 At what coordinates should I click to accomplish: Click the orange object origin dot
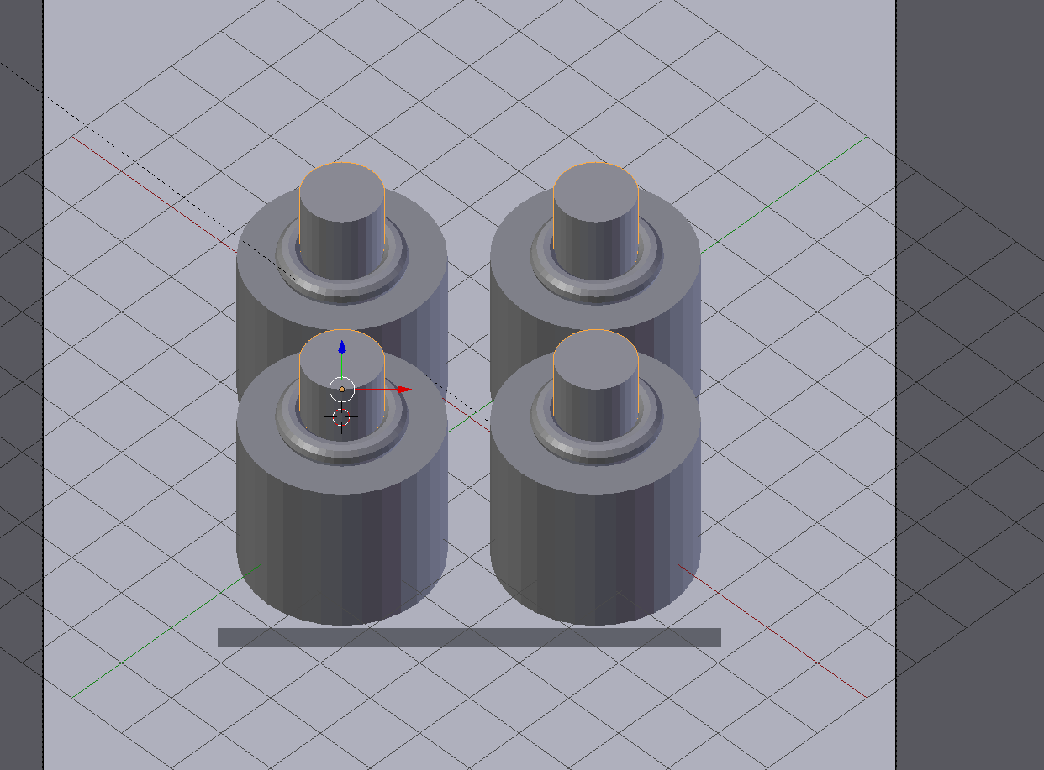pos(342,390)
